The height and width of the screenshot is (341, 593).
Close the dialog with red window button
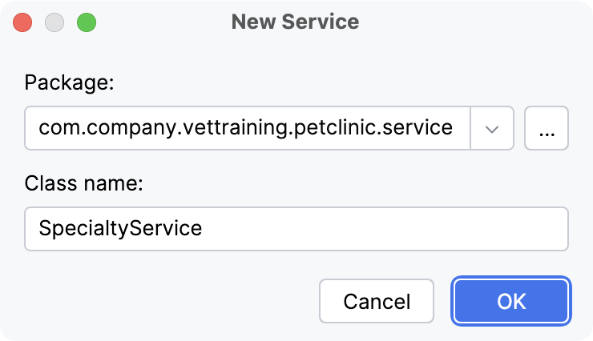point(22,22)
